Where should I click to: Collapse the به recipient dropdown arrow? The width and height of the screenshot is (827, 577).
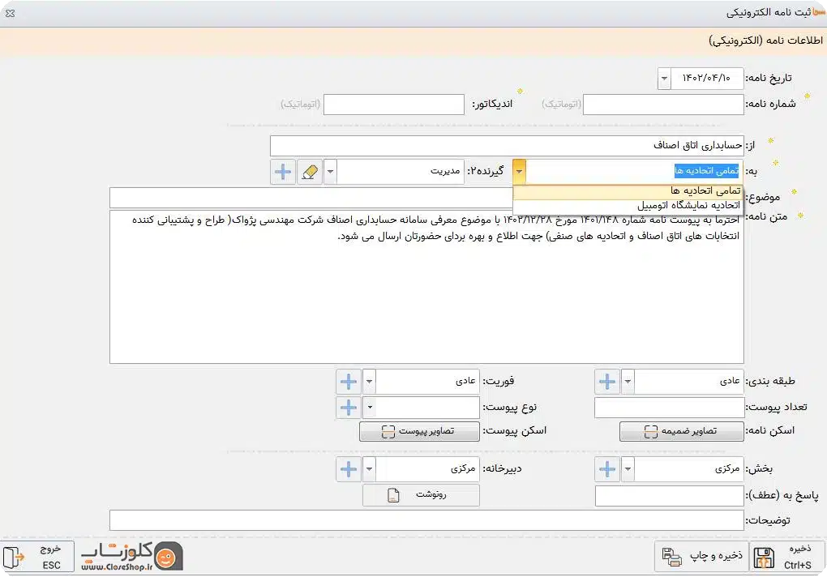[520, 171]
